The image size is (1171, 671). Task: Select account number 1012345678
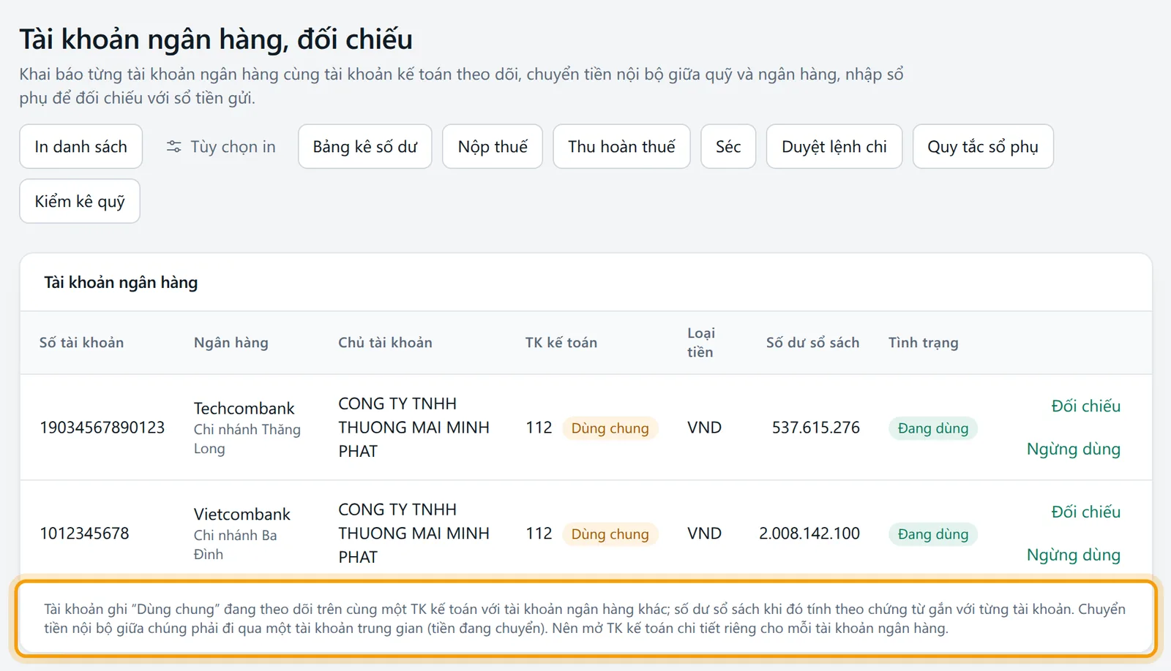84,534
